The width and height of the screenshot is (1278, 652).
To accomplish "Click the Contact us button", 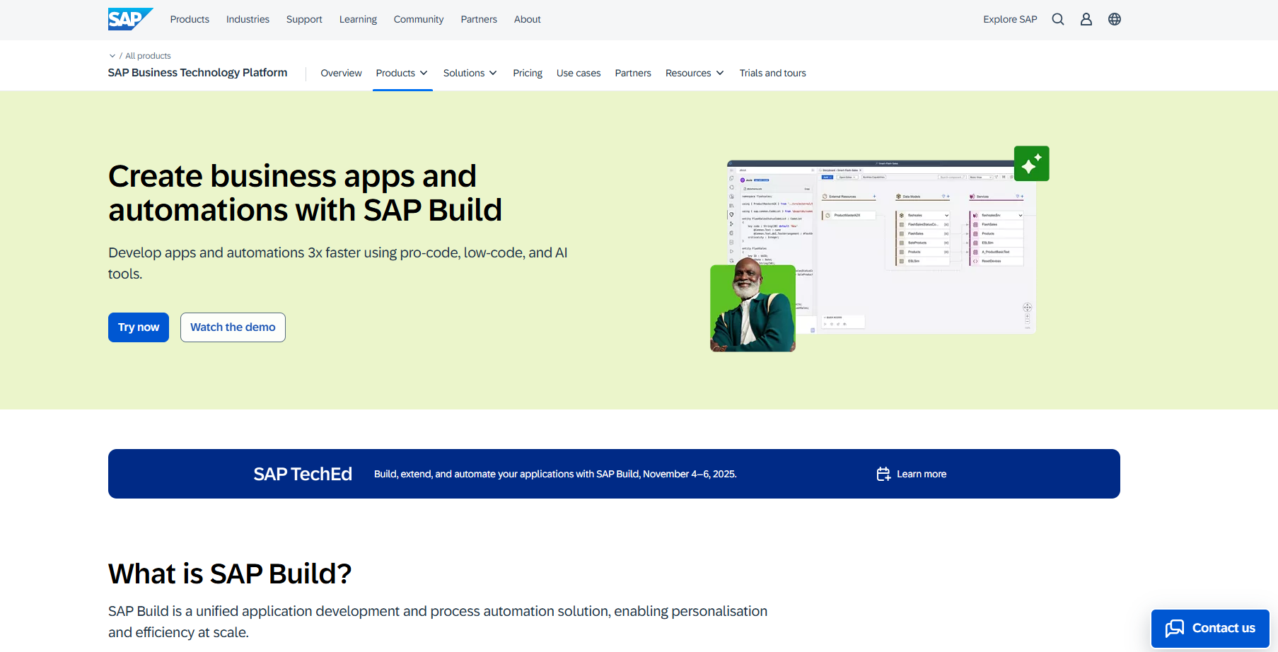I will coord(1210,628).
